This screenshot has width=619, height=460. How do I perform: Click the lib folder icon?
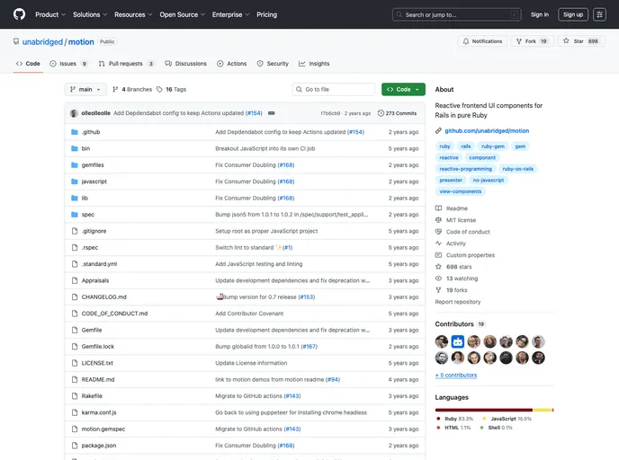coord(74,199)
